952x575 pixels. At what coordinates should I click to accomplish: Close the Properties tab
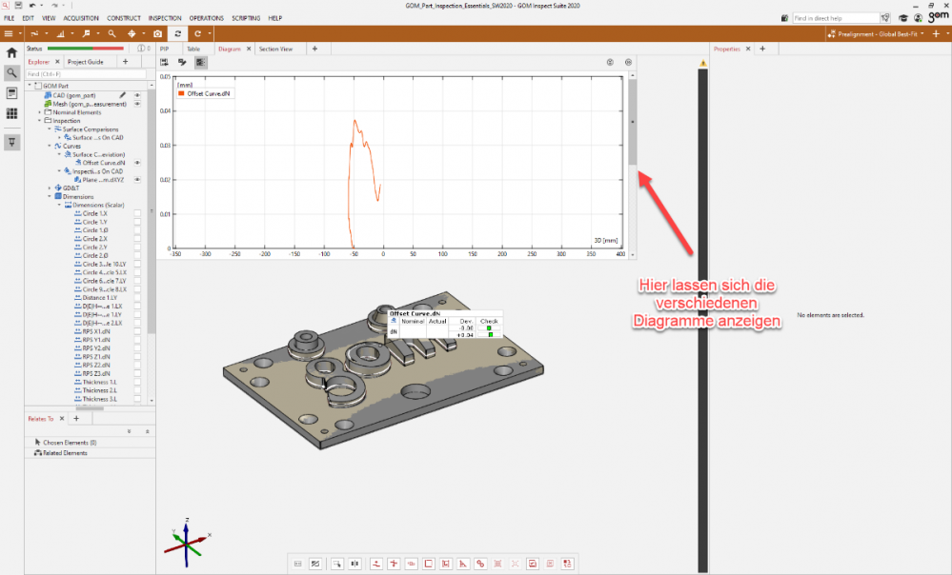[x=748, y=50]
